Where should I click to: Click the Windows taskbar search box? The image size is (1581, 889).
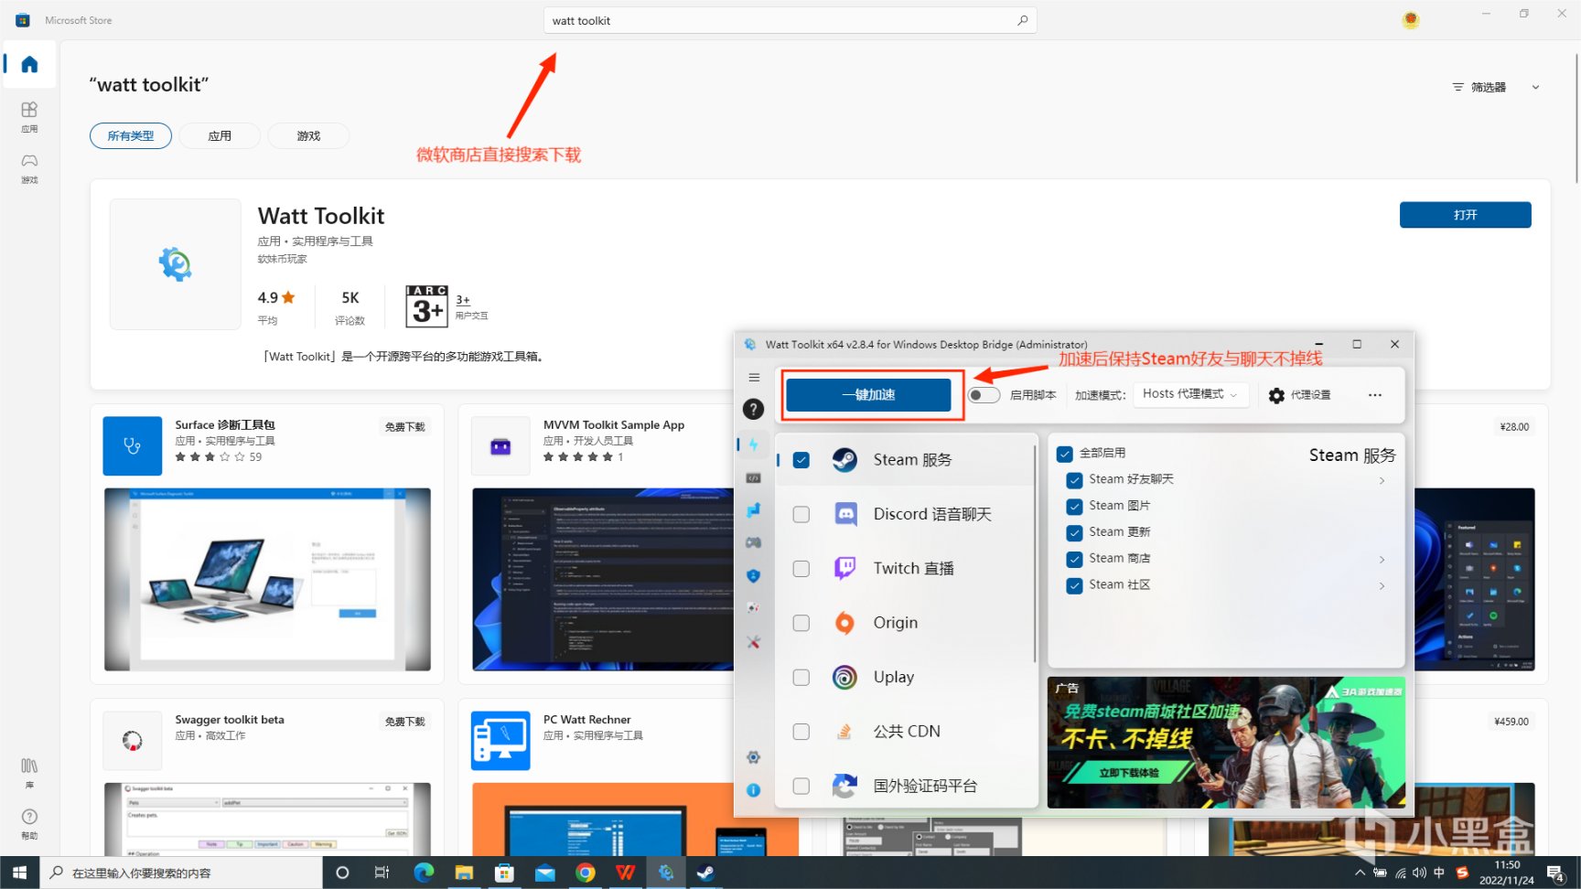(181, 873)
